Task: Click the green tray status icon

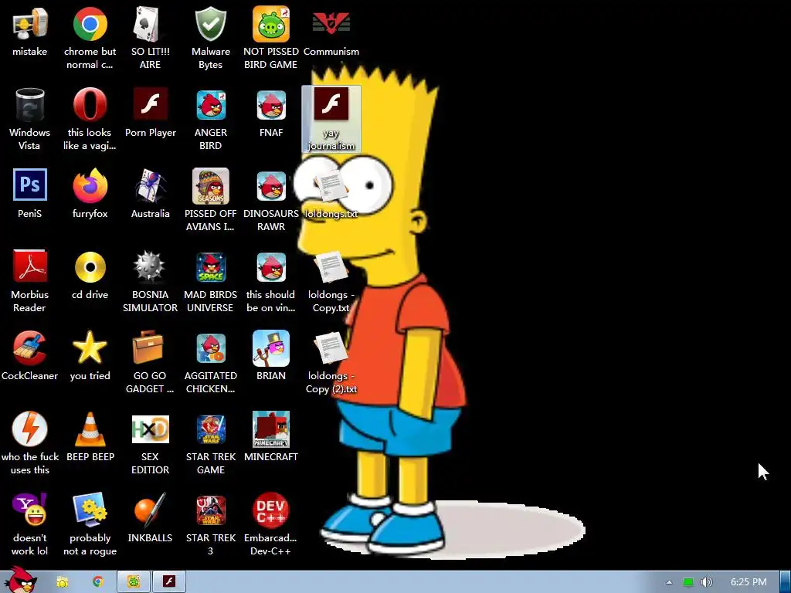Action: [x=688, y=582]
